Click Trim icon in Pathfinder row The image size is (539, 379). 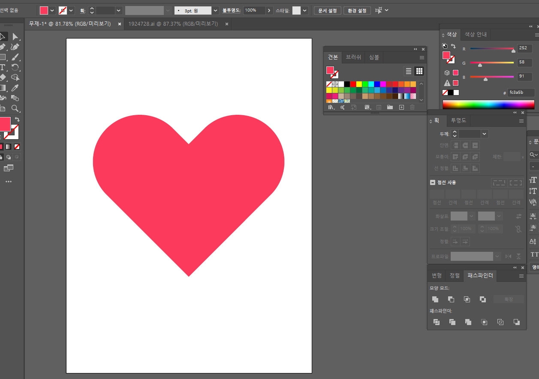coord(452,322)
